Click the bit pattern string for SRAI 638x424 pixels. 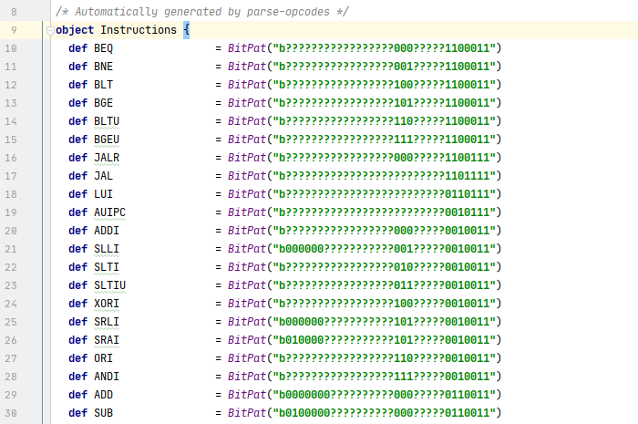coord(385,340)
